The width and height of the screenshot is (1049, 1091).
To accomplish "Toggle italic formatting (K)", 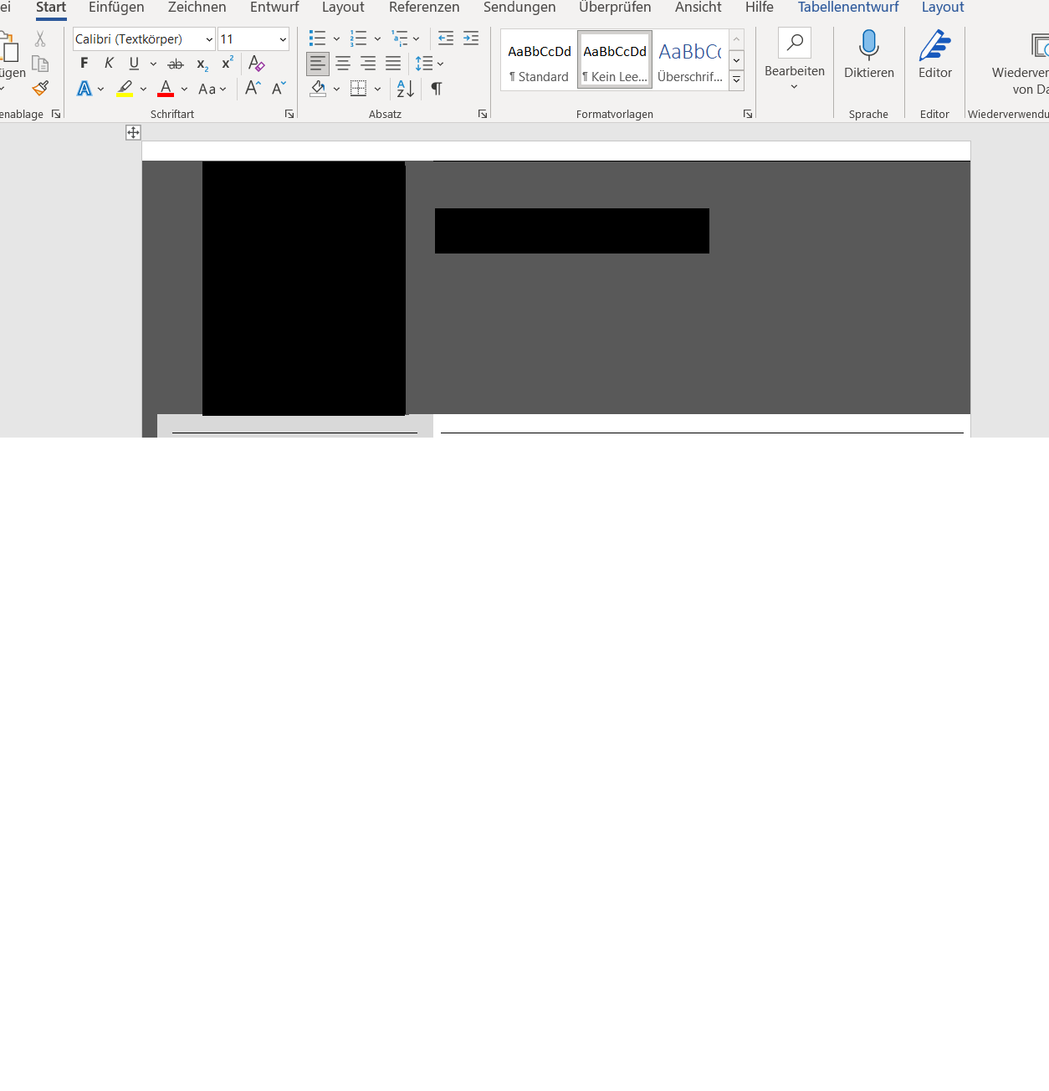I will coord(109,64).
